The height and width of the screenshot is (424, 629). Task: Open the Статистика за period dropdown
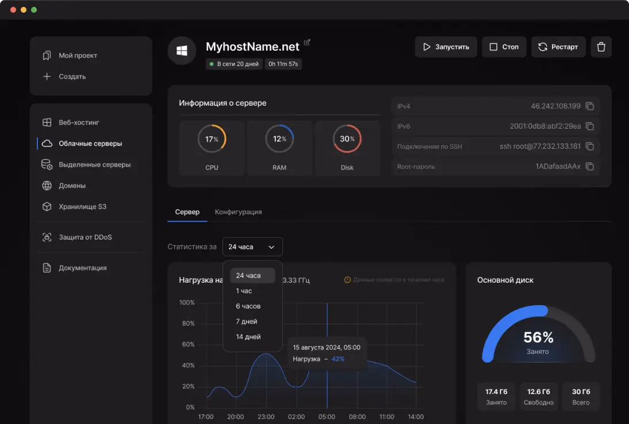252,247
